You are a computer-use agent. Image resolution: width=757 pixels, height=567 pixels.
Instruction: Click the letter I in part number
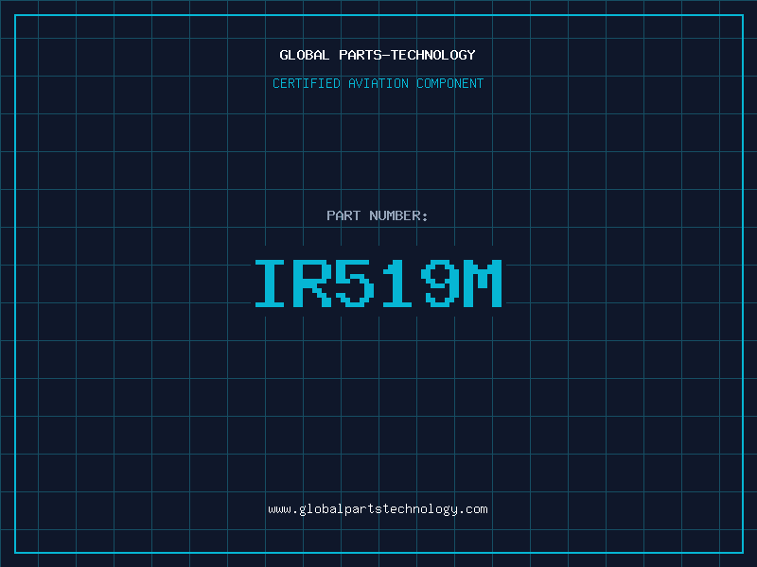pyautogui.click(x=272, y=283)
